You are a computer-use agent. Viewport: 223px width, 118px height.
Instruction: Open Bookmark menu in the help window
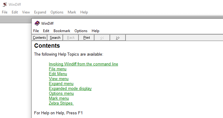(x=62, y=31)
